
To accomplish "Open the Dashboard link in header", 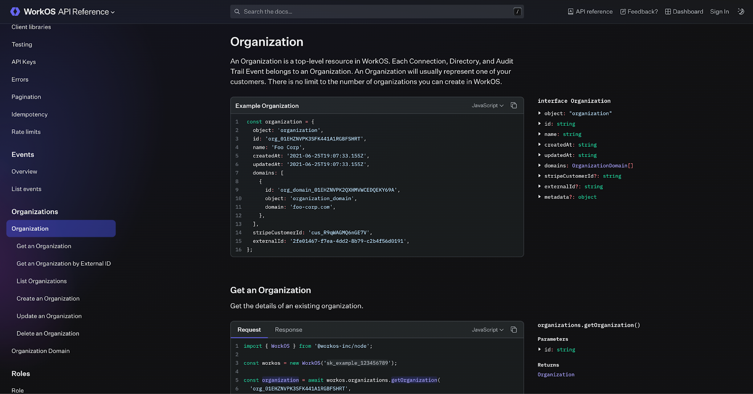I will [684, 12].
